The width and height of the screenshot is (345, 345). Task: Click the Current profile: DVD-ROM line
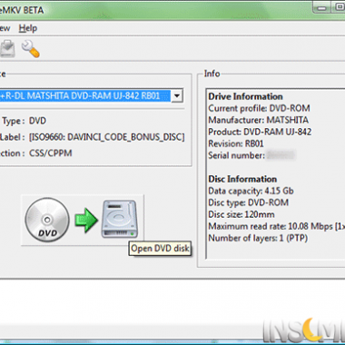pos(259,108)
